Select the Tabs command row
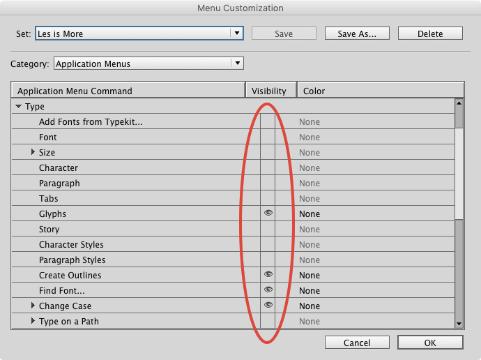The width and height of the screenshot is (481, 360). [233, 198]
